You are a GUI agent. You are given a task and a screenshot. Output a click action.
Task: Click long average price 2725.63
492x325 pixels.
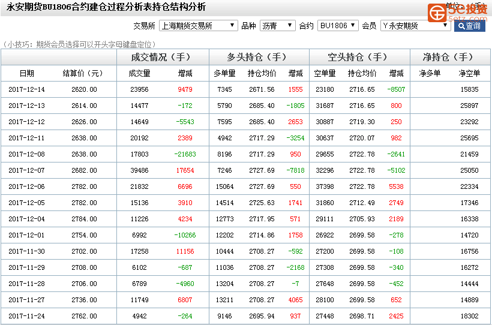(262, 203)
